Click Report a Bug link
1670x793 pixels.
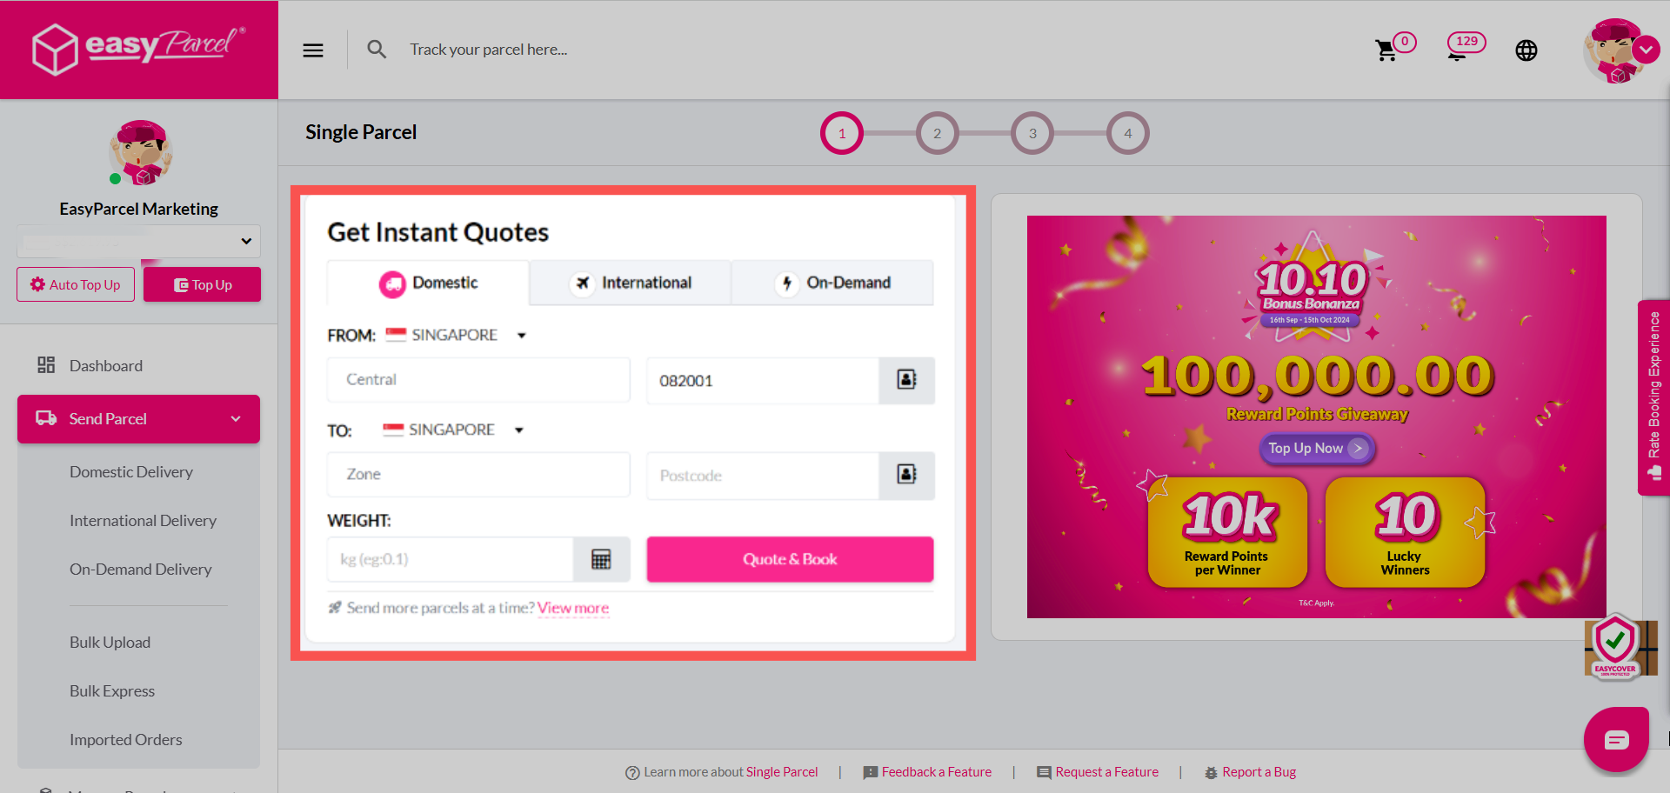[1259, 772]
